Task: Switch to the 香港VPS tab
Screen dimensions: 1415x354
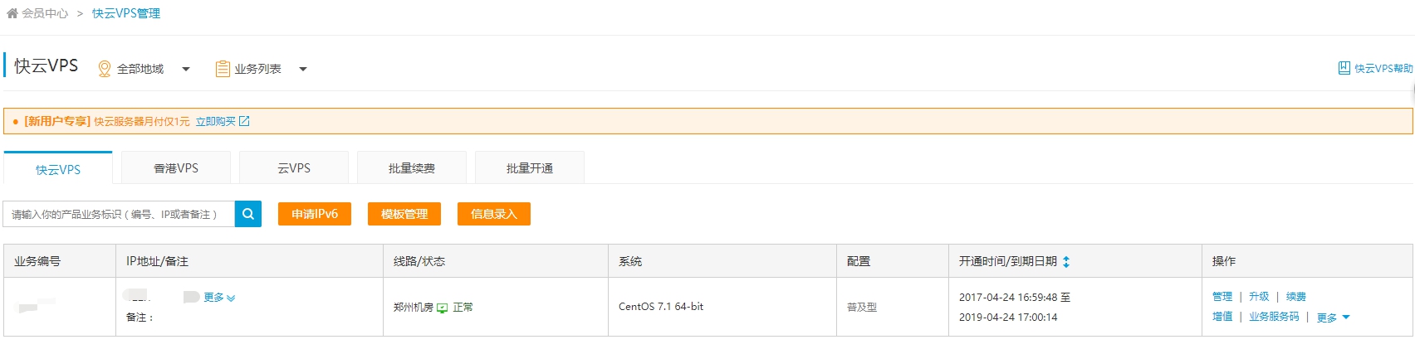Action: [x=176, y=168]
